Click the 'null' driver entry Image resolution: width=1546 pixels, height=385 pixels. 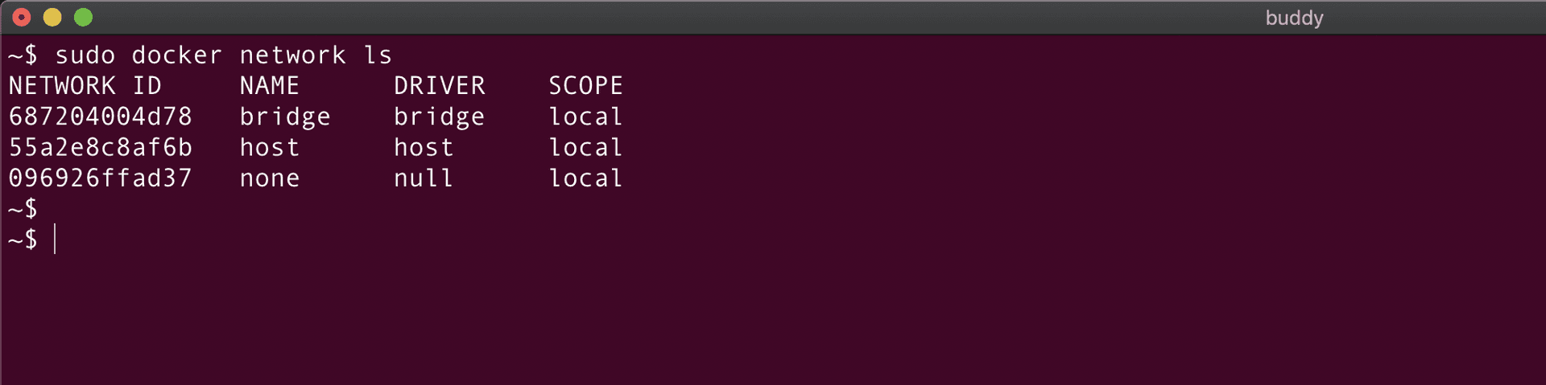point(423,178)
